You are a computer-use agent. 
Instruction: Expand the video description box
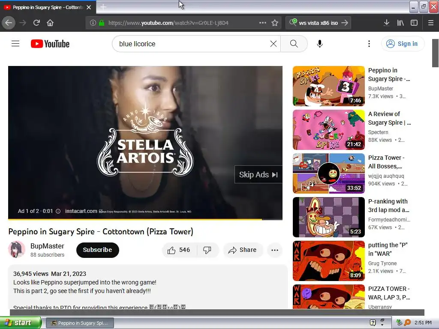pyautogui.click(x=147, y=287)
